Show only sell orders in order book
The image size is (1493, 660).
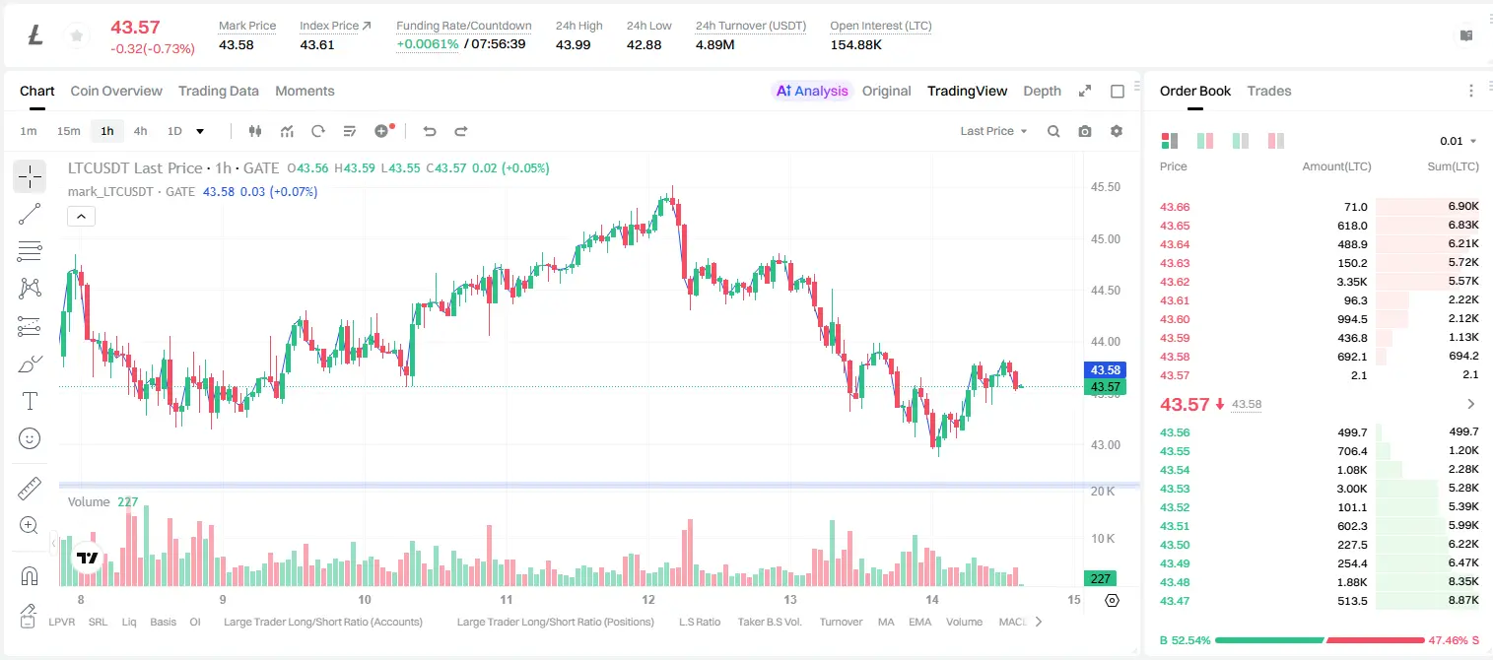coord(1276,141)
